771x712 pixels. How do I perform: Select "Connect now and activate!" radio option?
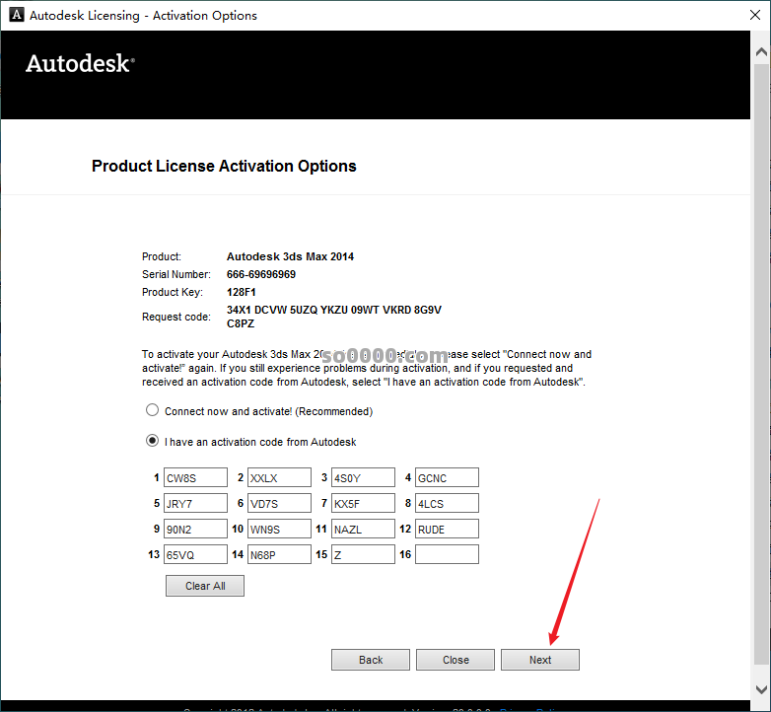[x=152, y=411]
